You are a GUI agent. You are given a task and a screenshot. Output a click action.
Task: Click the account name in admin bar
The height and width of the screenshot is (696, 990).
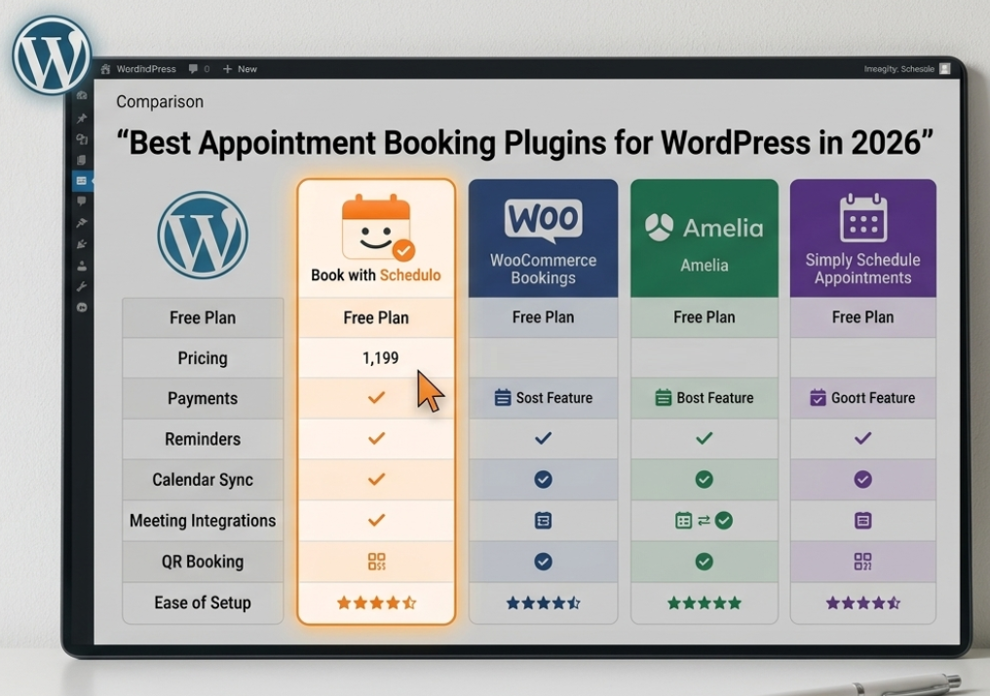[x=898, y=69]
